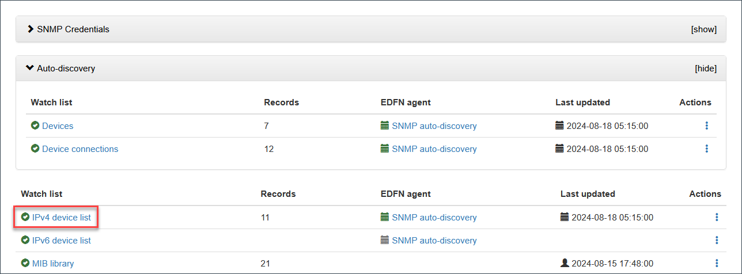Image resolution: width=742 pixels, height=274 pixels.
Task: Click [show] for SNMP Credentials
Action: click(703, 29)
